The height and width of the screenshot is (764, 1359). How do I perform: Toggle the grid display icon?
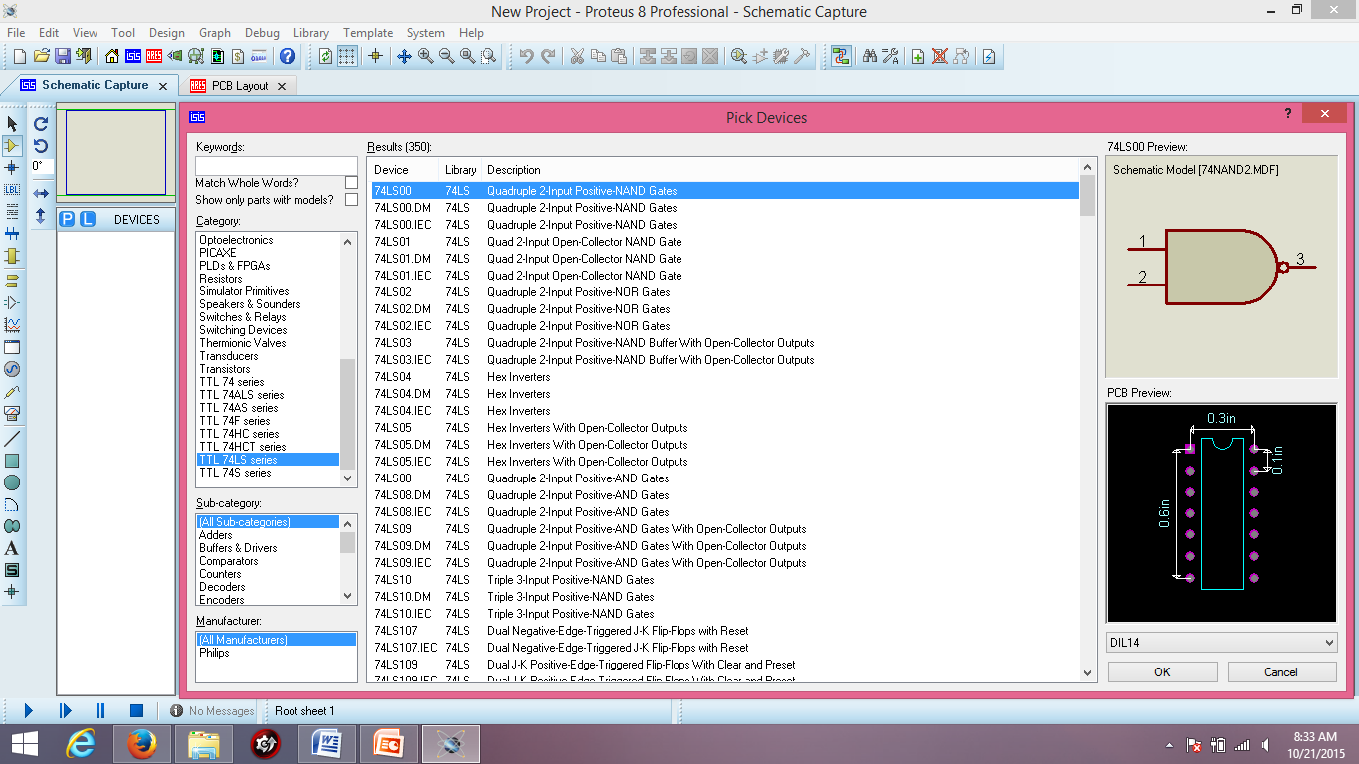coord(345,57)
